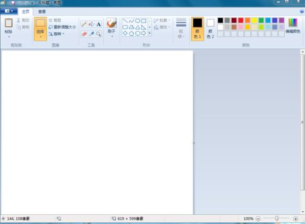Choose the Rounded rectangle shape
This screenshot has height=224, width=305.
(126, 27)
